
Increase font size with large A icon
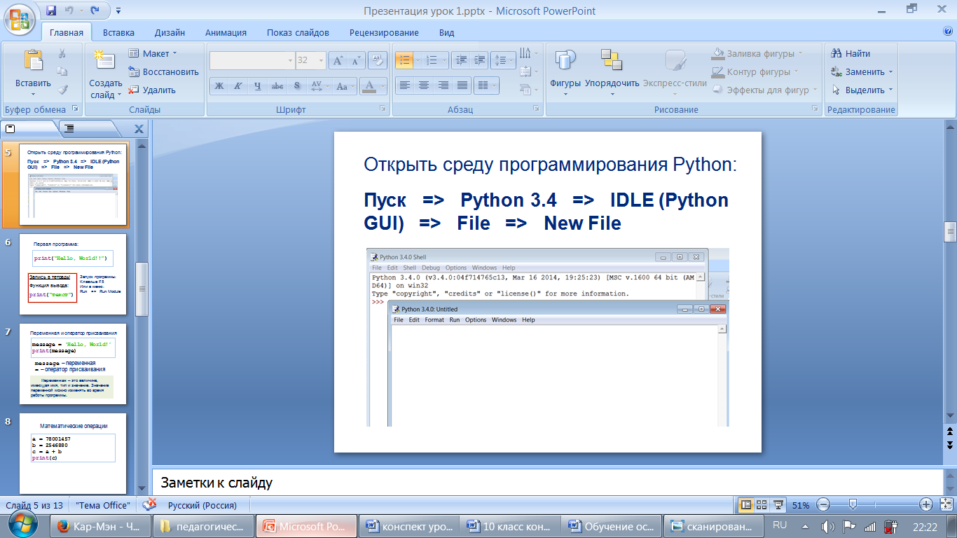(x=338, y=60)
